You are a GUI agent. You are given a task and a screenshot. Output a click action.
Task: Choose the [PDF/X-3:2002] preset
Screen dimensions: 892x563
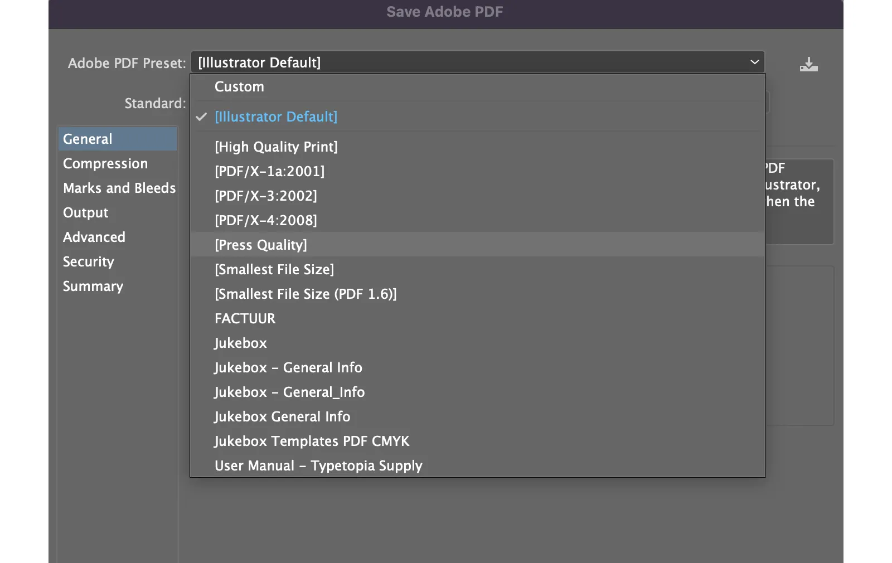point(266,196)
